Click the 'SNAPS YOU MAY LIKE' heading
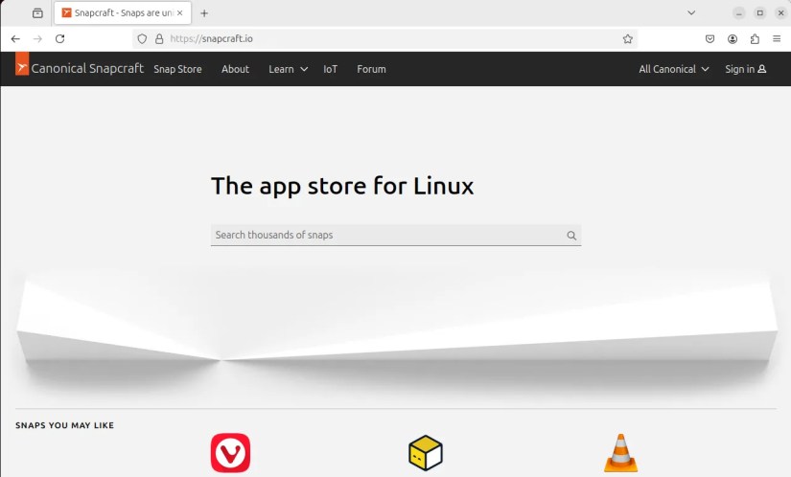791x477 pixels. coord(64,425)
